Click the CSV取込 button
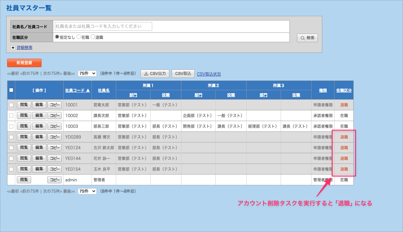 click(183, 74)
